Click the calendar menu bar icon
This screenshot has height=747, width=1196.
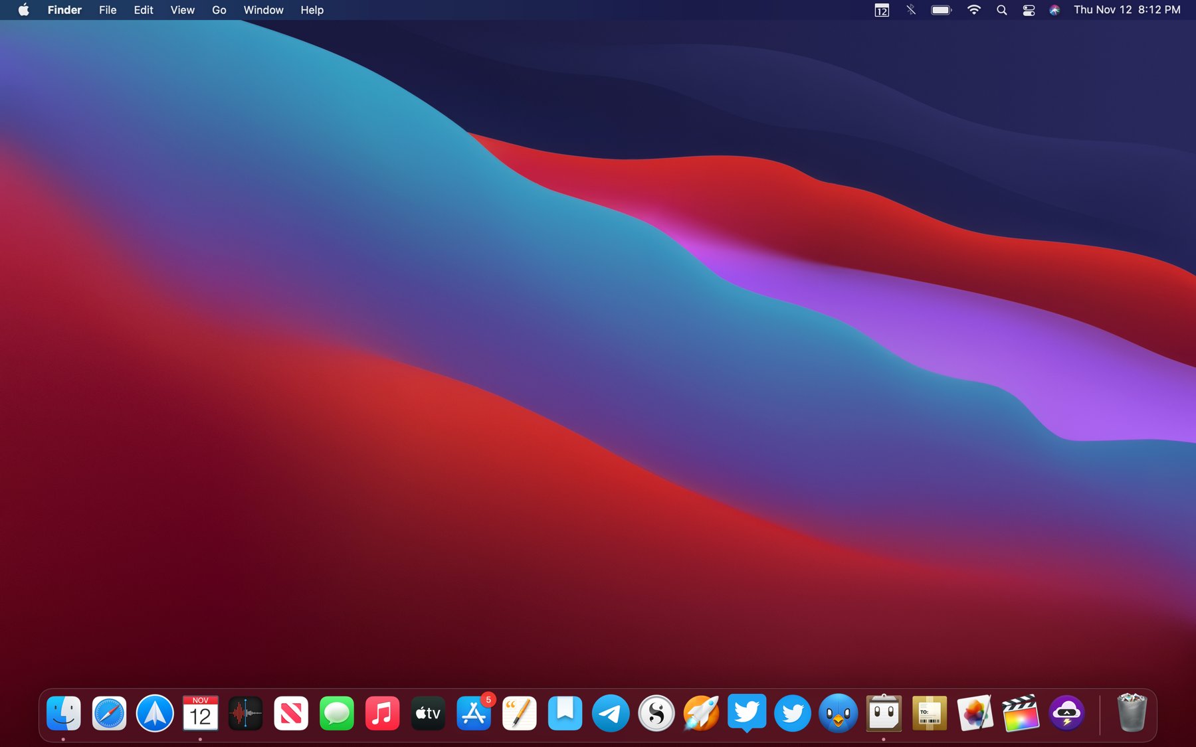pos(882,10)
